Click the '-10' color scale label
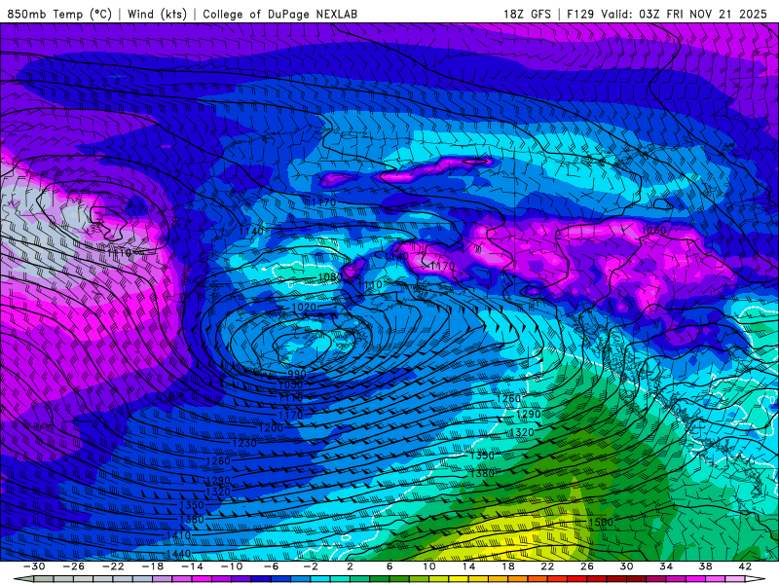The height and width of the screenshot is (584, 779). 232,566
